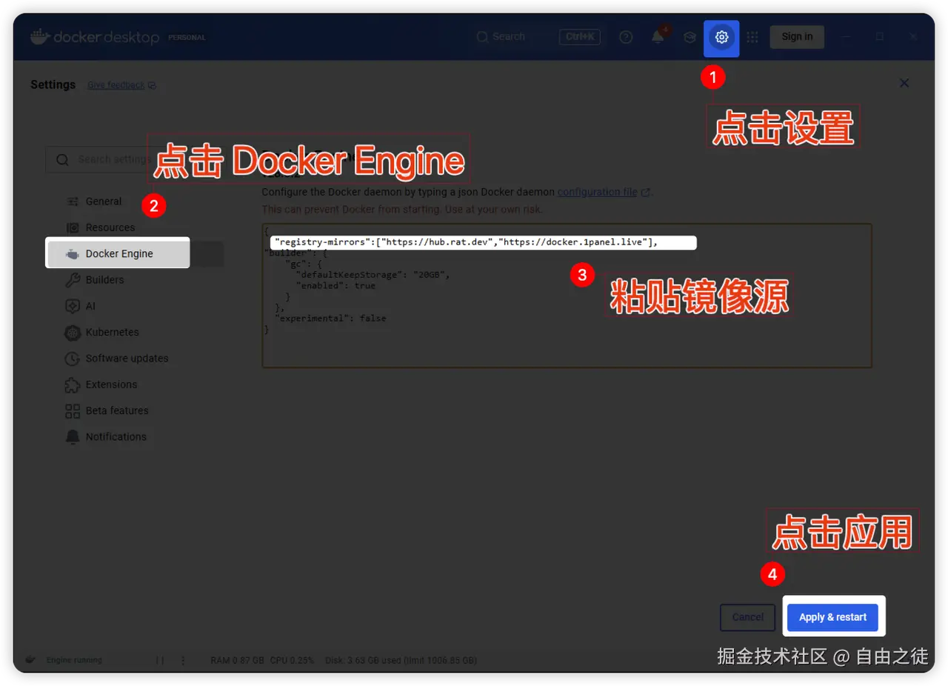Click the Docker Desktop whale logo
948x686 pixels.
point(40,36)
